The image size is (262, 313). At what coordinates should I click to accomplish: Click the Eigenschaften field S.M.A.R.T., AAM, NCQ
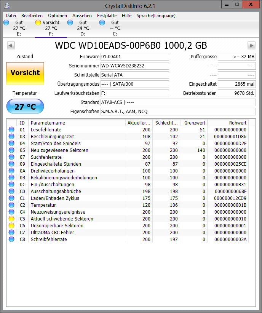coord(178,112)
